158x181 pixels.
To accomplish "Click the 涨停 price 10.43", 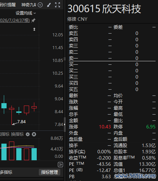I will 105,127.
